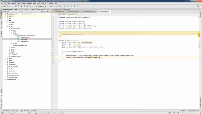Open the Event Log tool window
The width and height of the screenshot is (202, 114).
point(182,111)
